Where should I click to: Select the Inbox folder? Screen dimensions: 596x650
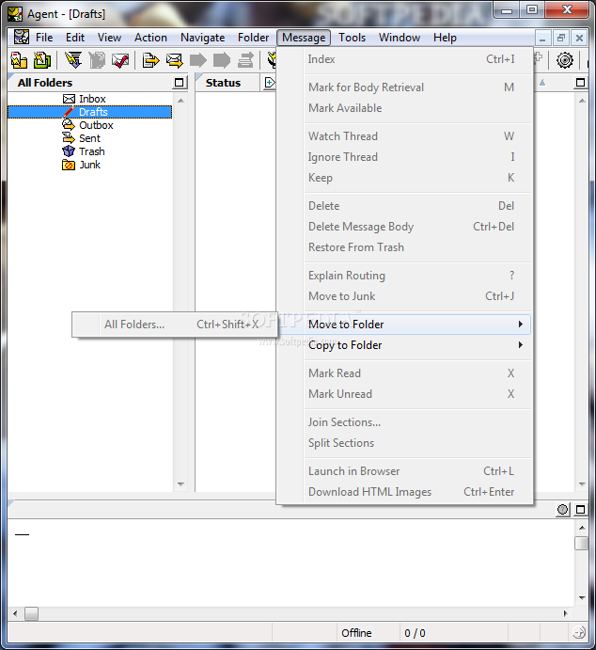92,99
